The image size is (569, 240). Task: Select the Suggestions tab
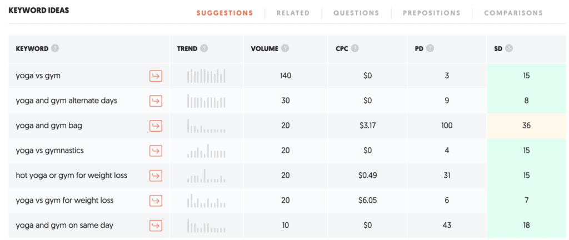[224, 13]
